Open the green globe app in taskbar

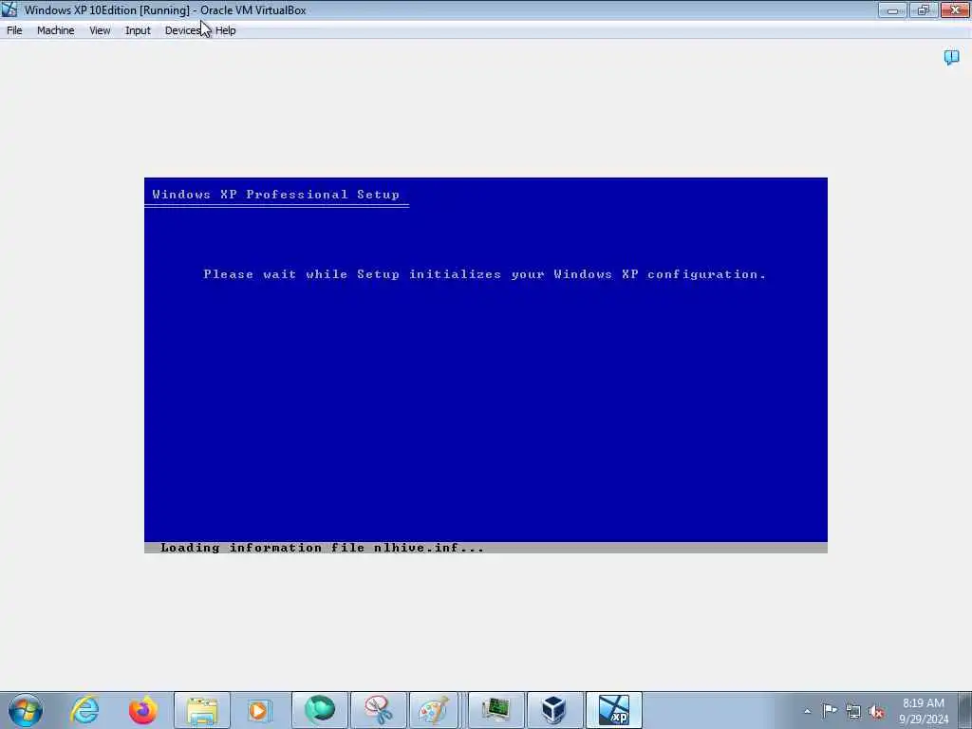click(319, 710)
